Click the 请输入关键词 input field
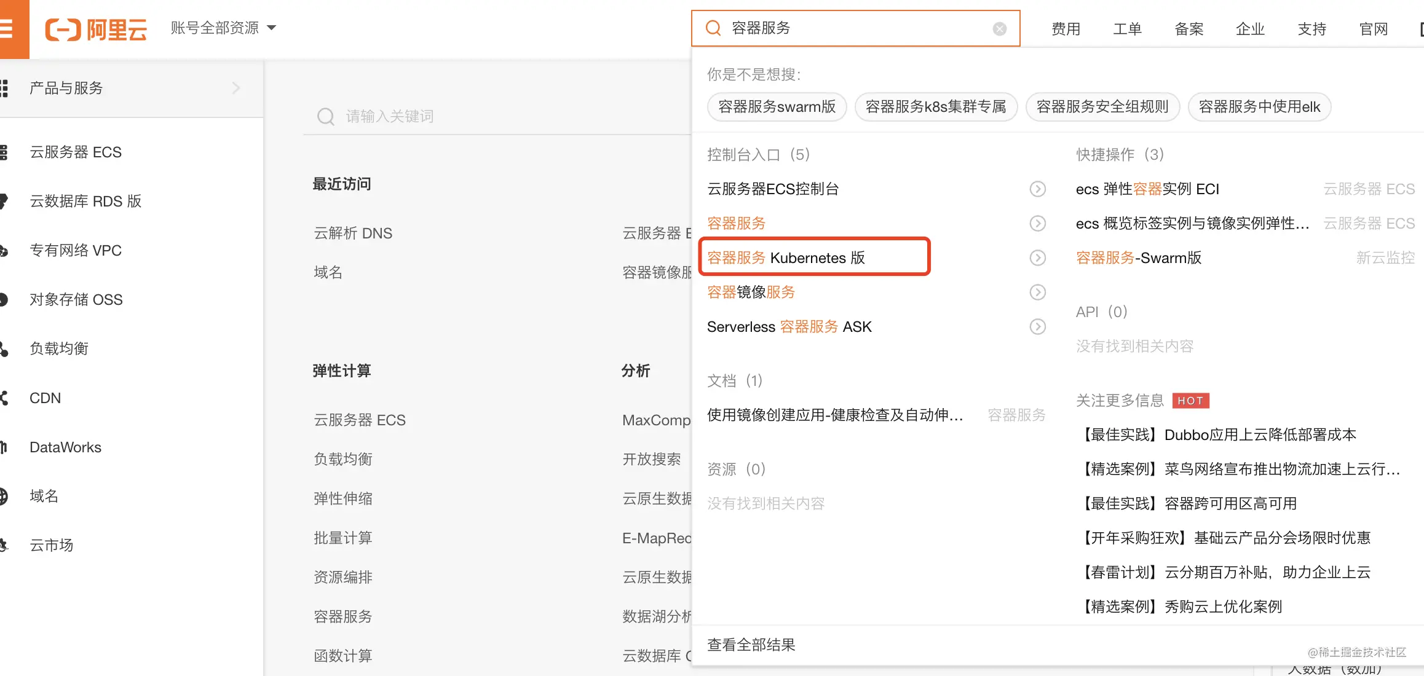 point(497,116)
